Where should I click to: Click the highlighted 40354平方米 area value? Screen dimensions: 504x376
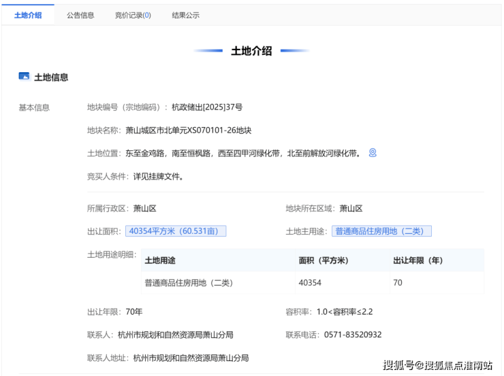pos(175,231)
